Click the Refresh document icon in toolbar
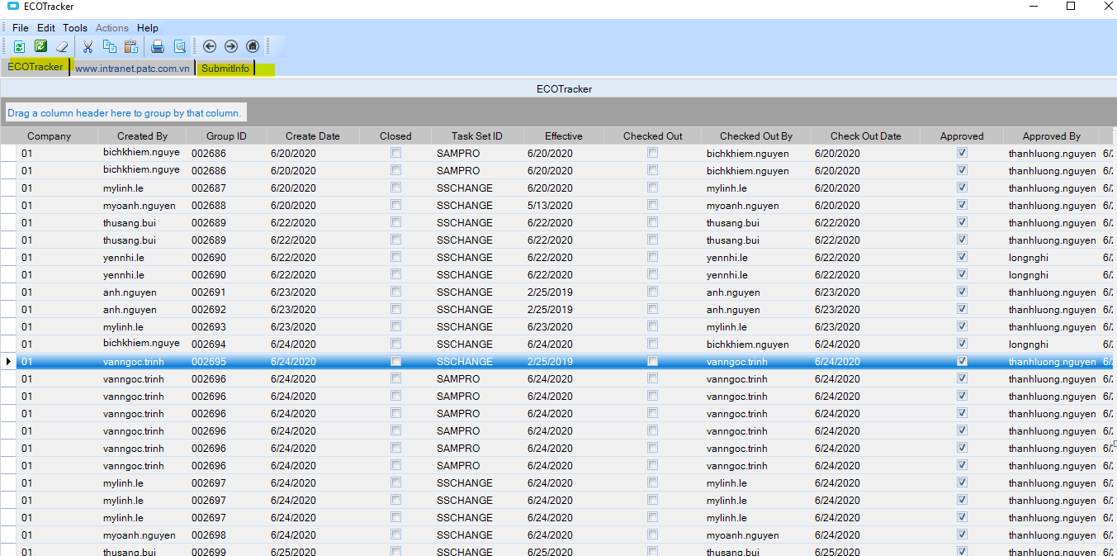 [19, 46]
